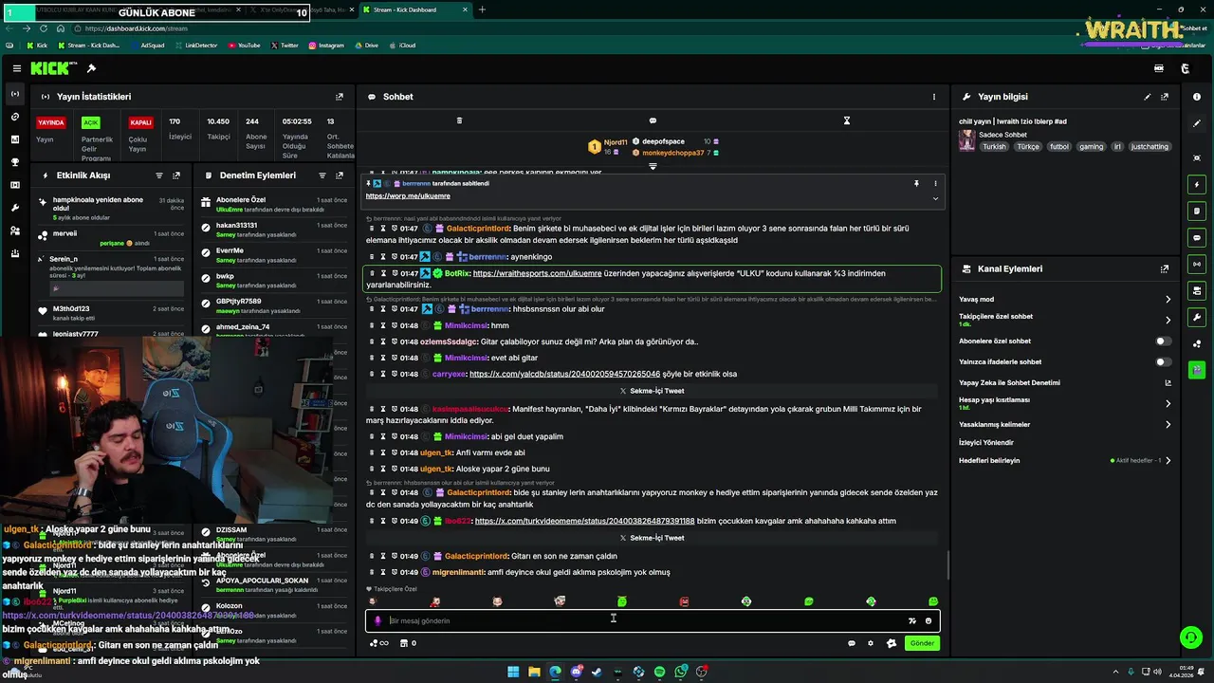Image resolution: width=1214 pixels, height=683 pixels.
Task: Expand Hedefleri belirleyin goals
Action: (1168, 461)
